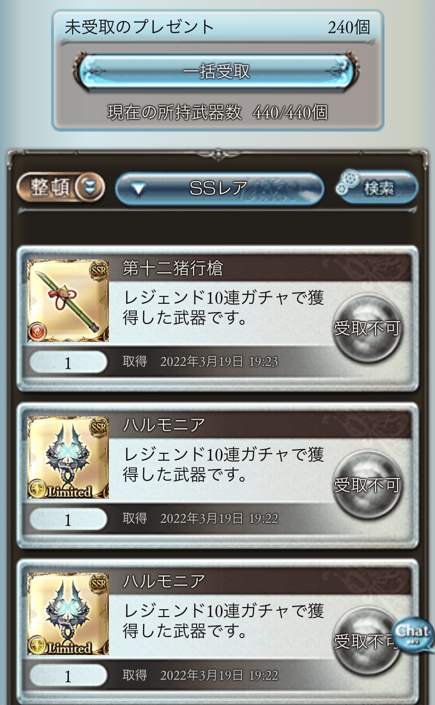The width and height of the screenshot is (435, 705).
Task: Select the 第十二猪行槍 title bar
Action: click(x=266, y=269)
